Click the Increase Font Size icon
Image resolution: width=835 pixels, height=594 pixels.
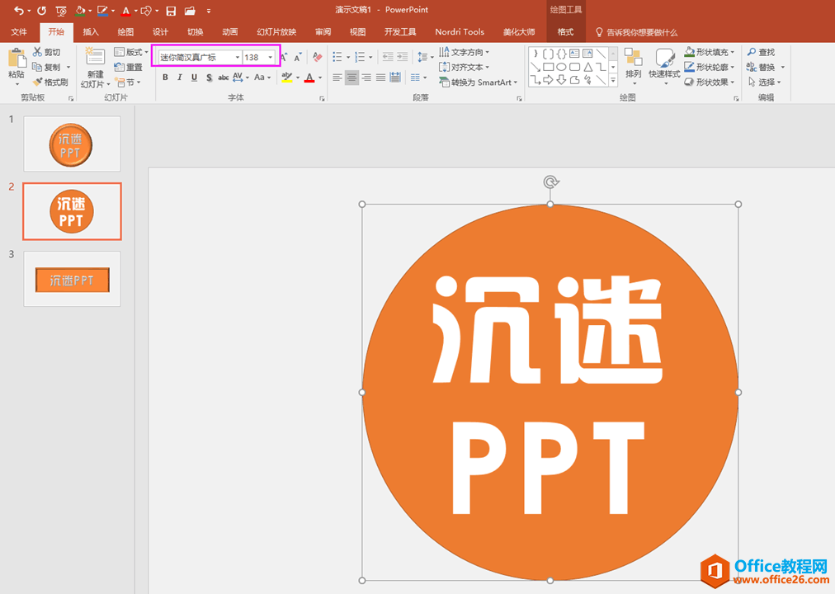(283, 57)
